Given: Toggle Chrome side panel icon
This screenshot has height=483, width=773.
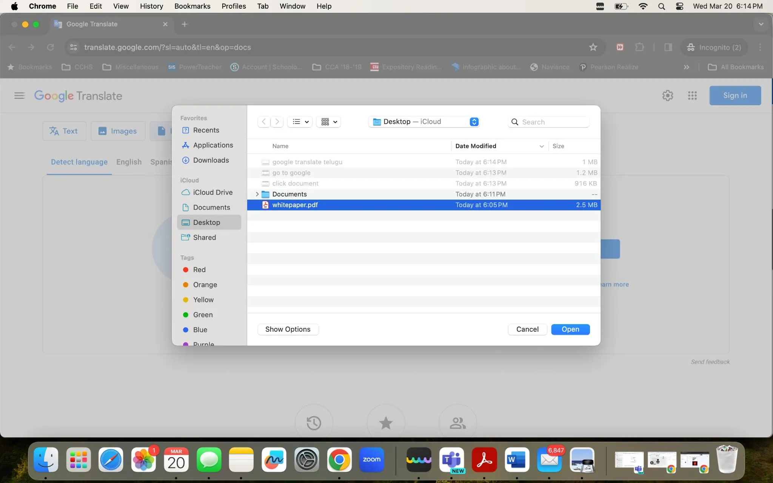Looking at the screenshot, I should 668,47.
